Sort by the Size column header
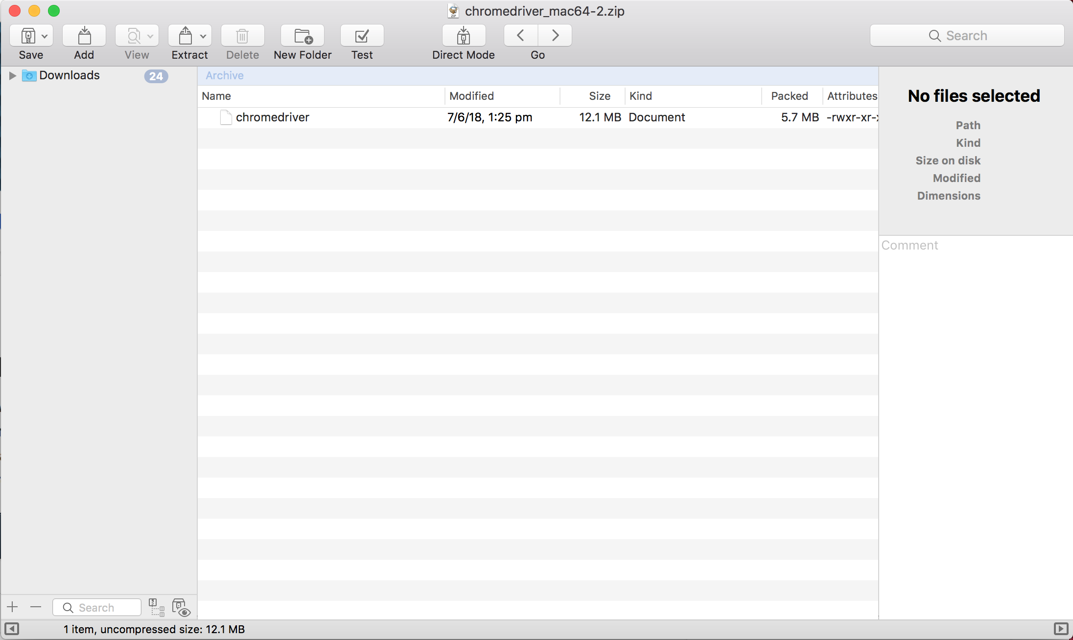The image size is (1073, 640). 599,96
